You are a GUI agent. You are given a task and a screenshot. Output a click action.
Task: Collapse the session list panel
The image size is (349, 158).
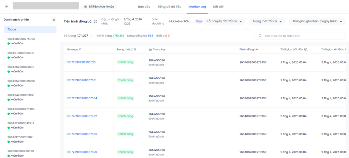coord(54,20)
